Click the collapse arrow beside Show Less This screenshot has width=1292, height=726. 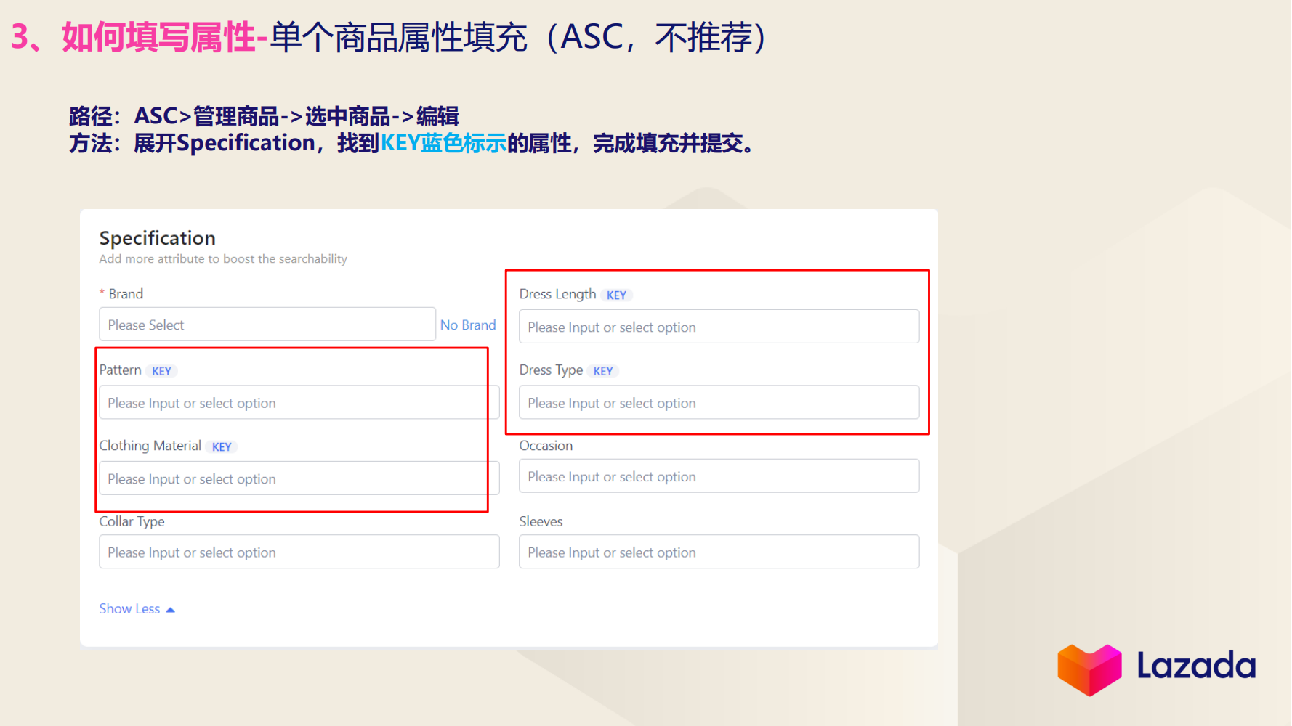[x=170, y=608]
